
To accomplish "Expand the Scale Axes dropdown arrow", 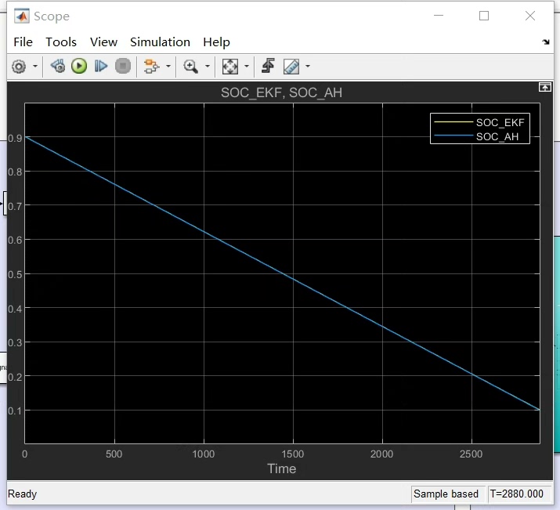I will pyautogui.click(x=247, y=67).
